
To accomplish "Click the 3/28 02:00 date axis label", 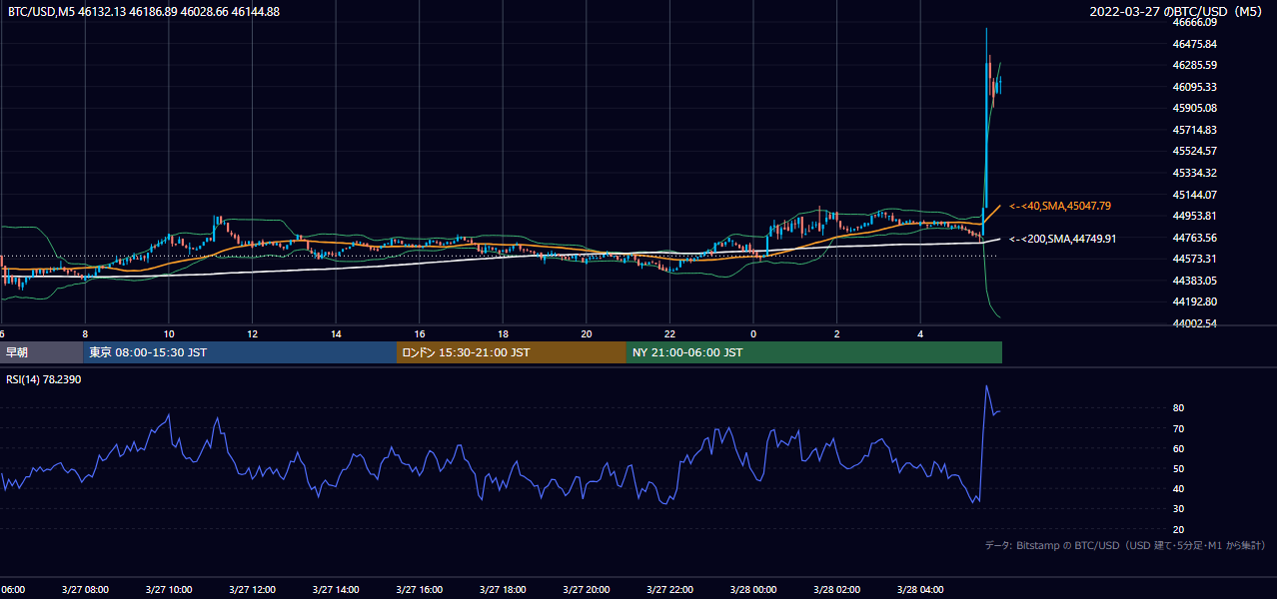I will pos(837,590).
